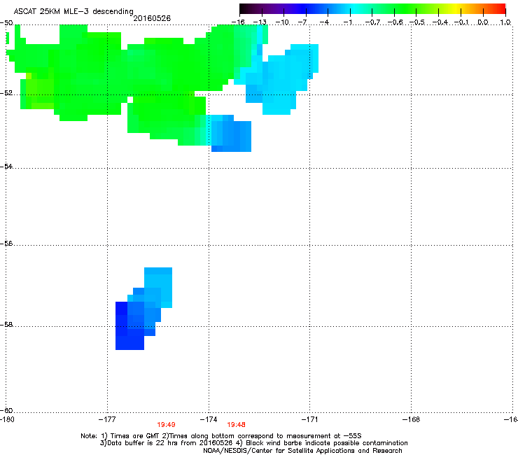
Task: Click the red end of the color bar
Action: (x=500, y=8)
